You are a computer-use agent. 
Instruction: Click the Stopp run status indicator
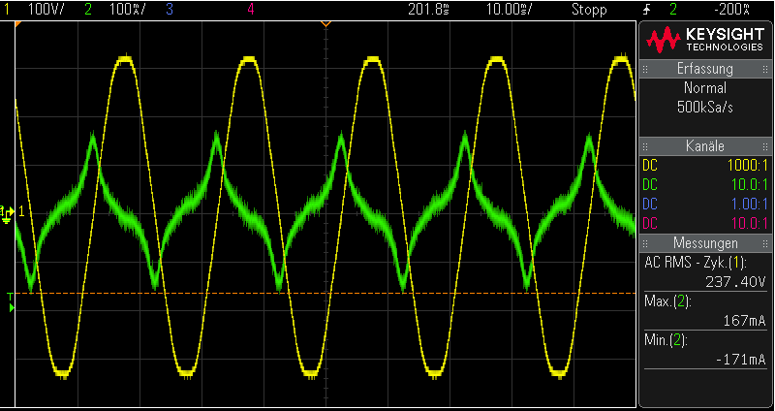[x=589, y=10]
